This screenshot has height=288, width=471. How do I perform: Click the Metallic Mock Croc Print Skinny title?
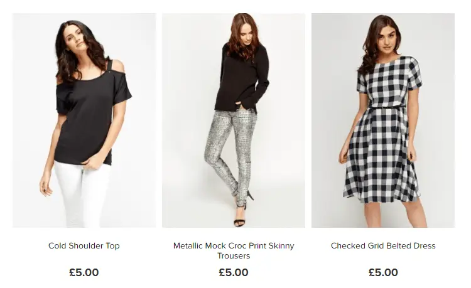click(x=234, y=245)
